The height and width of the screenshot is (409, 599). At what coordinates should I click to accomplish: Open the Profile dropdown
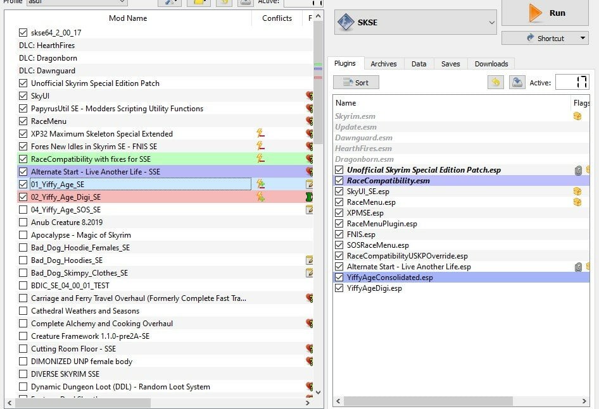[x=77, y=3]
